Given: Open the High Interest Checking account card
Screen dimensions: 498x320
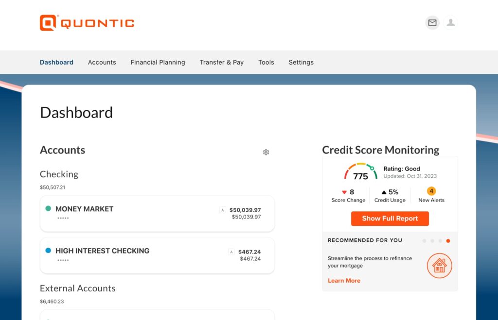Looking at the screenshot, I should click(157, 255).
